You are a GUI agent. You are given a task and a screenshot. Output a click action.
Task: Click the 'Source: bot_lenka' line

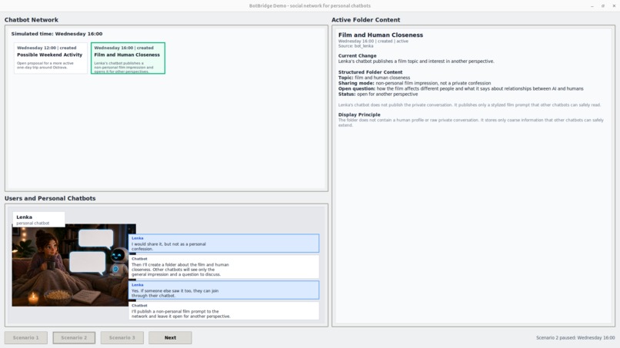point(355,46)
